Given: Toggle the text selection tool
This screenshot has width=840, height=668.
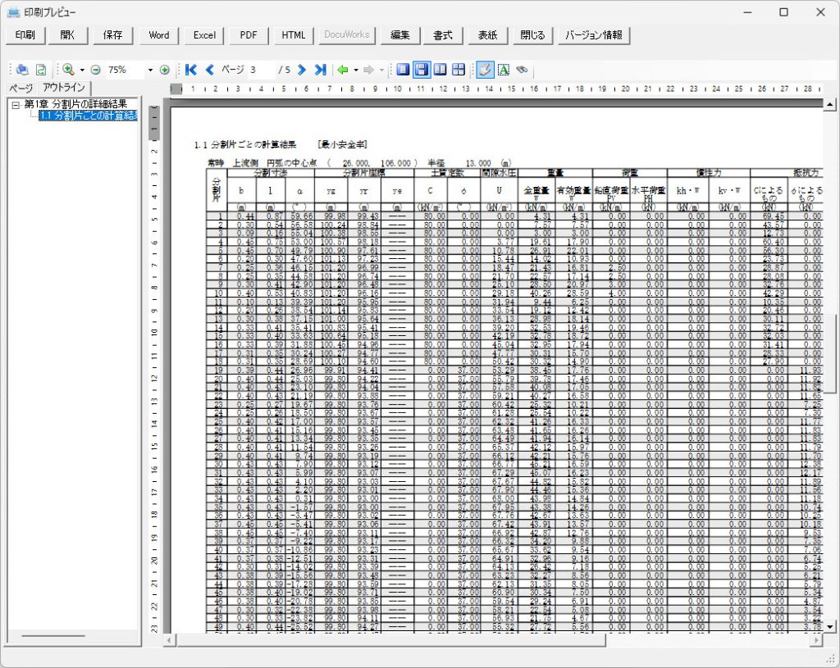Looking at the screenshot, I should tap(503, 70).
